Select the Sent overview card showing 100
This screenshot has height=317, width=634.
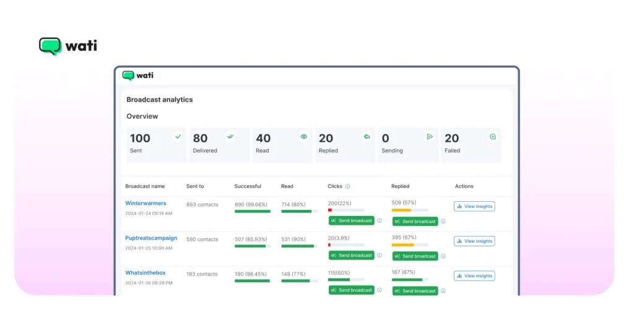[x=157, y=145]
